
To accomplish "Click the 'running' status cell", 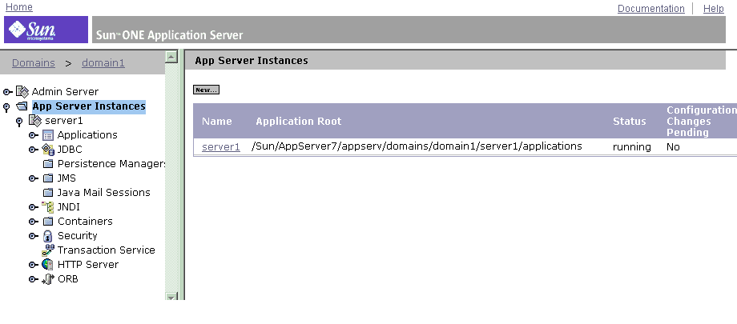I will pos(632,147).
